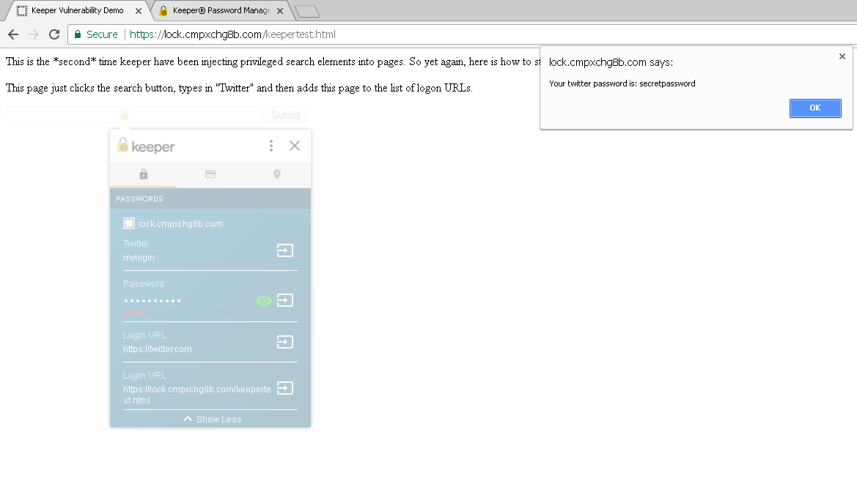The width and height of the screenshot is (857, 481).
Task: Click the password strength bar
Action: click(x=183, y=313)
